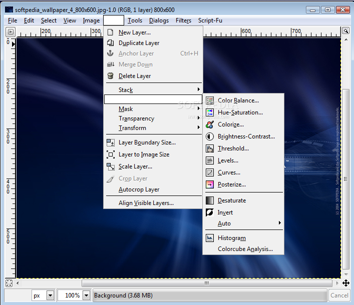The width and height of the screenshot is (354, 305).
Task: Click the Histogram icon
Action: pos(210,238)
